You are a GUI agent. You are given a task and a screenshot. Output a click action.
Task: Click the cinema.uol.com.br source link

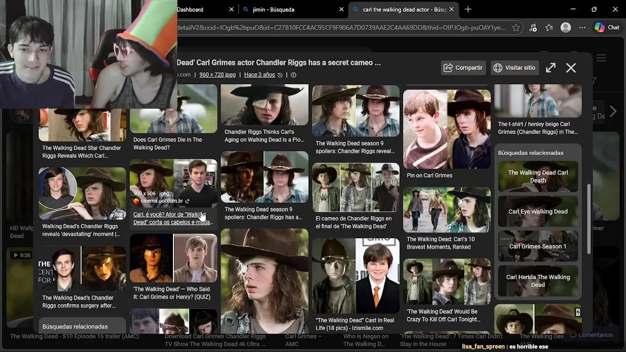point(162,201)
